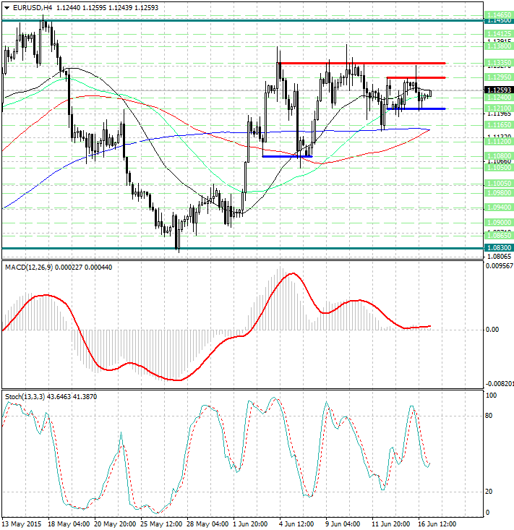The height and width of the screenshot is (530, 514).
Task: Select the short blue support line near 1.1080
Action: pyautogui.click(x=287, y=155)
